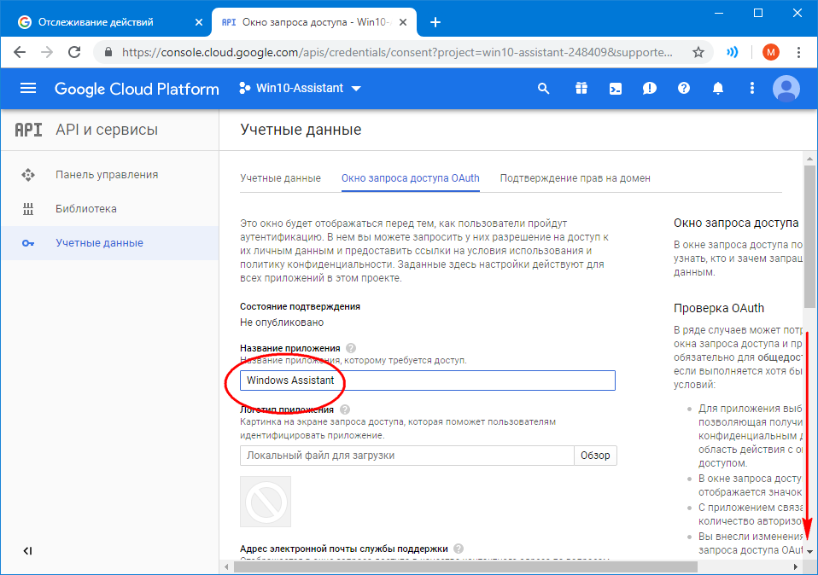The image size is (818, 575).
Task: Open the help question mark icon
Action: click(x=684, y=89)
